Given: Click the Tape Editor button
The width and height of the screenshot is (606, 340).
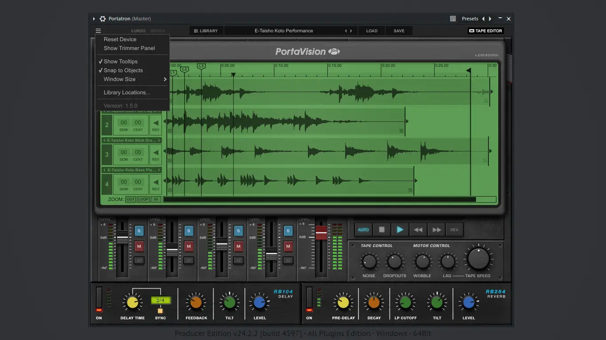Looking at the screenshot, I should click(x=485, y=31).
